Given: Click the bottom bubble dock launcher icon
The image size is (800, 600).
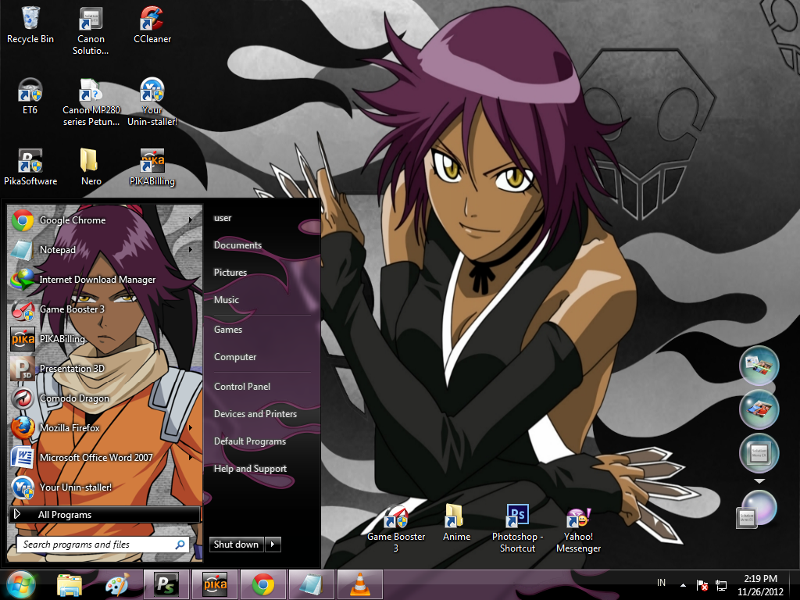Looking at the screenshot, I should pyautogui.click(x=756, y=509).
